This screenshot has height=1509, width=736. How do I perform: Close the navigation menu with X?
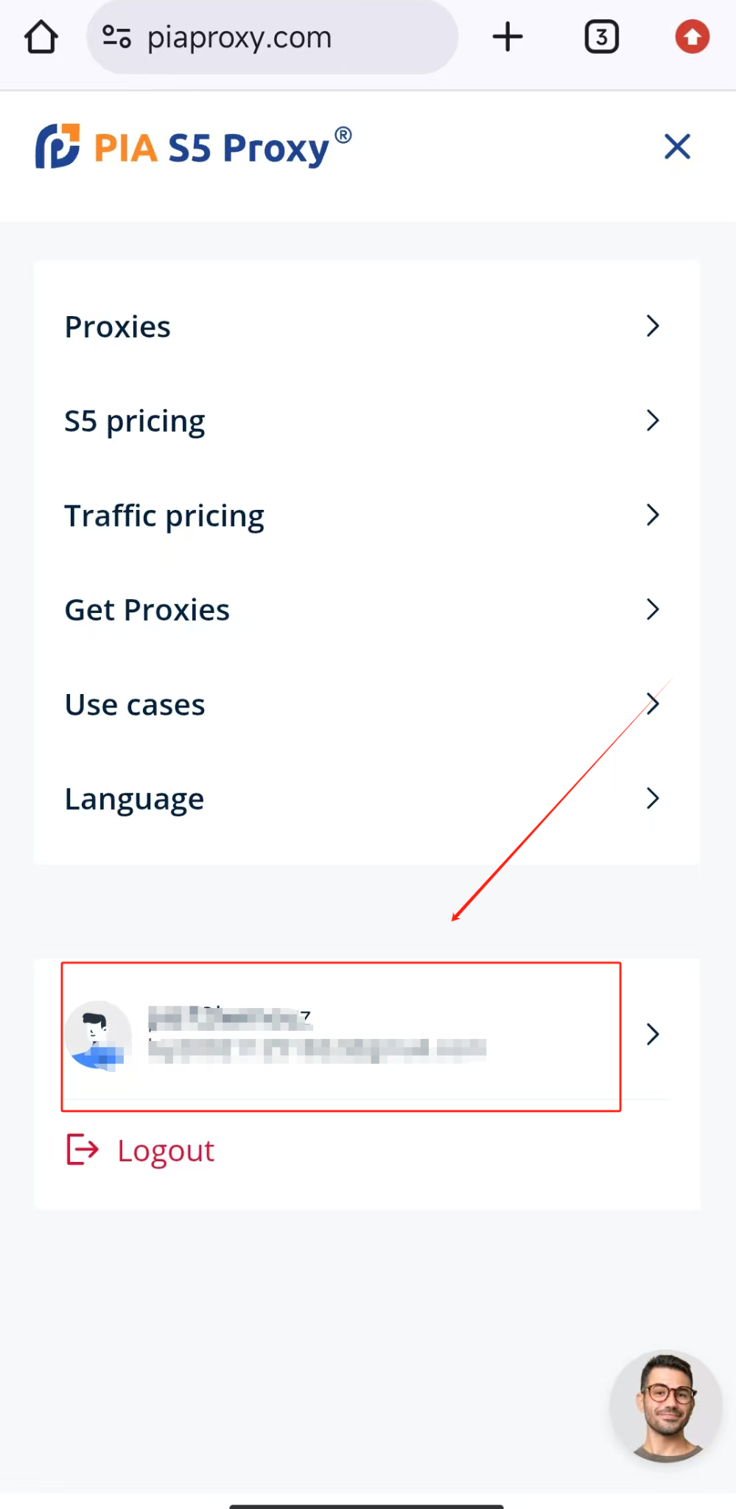[x=677, y=147]
